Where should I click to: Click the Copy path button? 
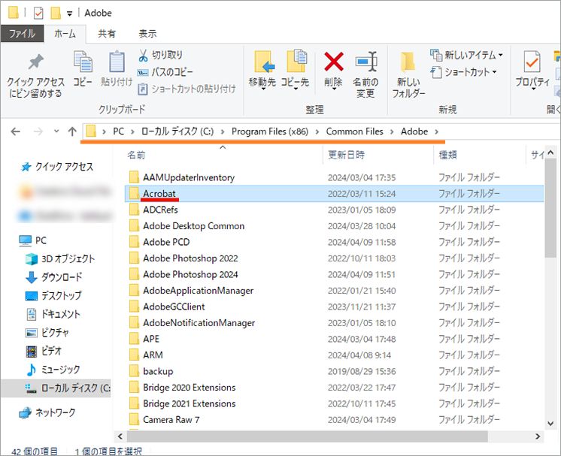coord(165,72)
